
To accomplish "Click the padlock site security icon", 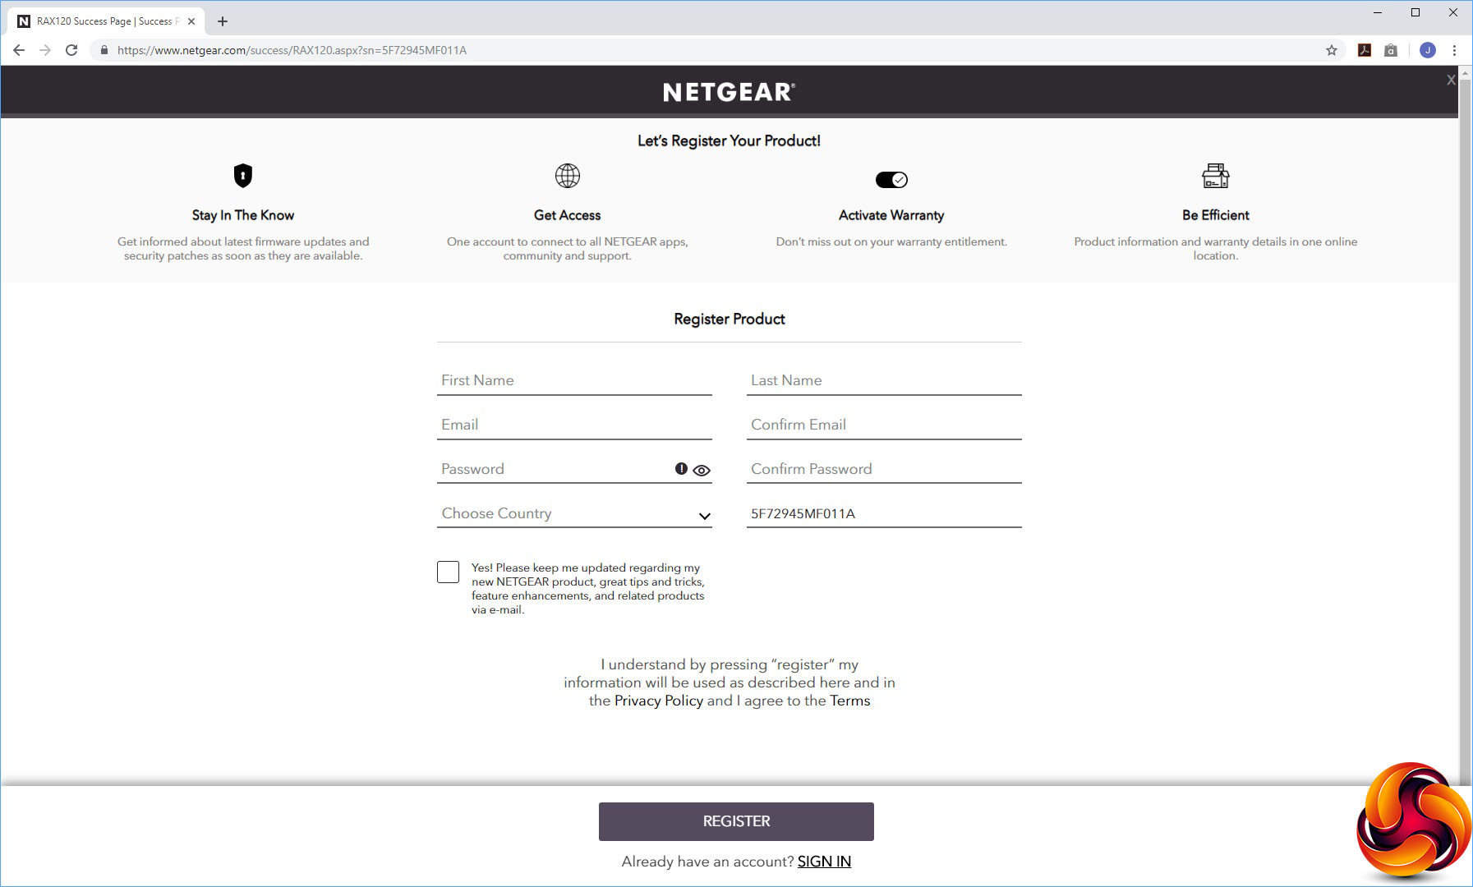I will pyautogui.click(x=104, y=50).
